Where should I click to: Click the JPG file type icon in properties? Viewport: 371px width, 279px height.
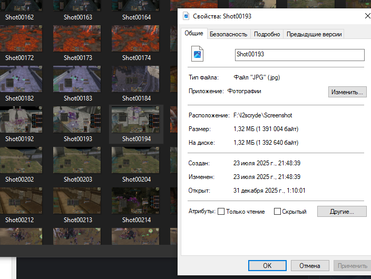pyautogui.click(x=198, y=54)
